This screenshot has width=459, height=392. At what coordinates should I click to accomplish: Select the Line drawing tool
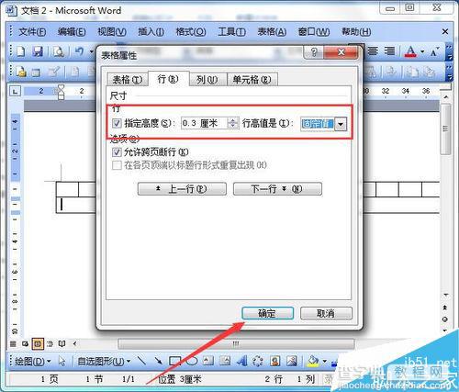coord(141,361)
